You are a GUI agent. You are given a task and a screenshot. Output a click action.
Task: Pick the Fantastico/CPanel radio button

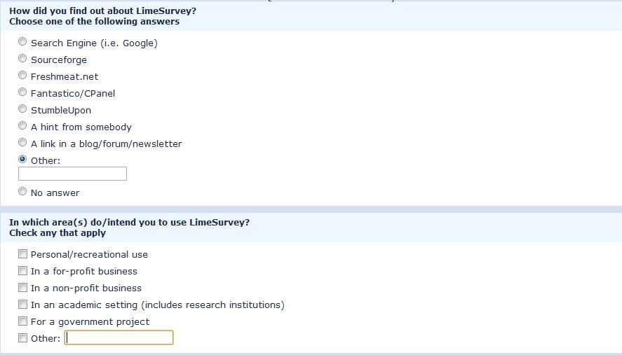pos(22,92)
